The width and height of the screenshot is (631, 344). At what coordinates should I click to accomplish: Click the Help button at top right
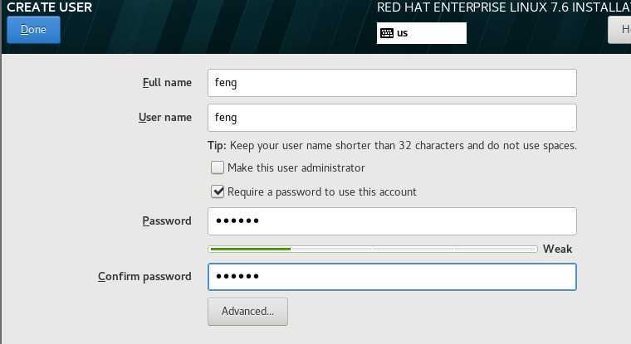point(619,30)
